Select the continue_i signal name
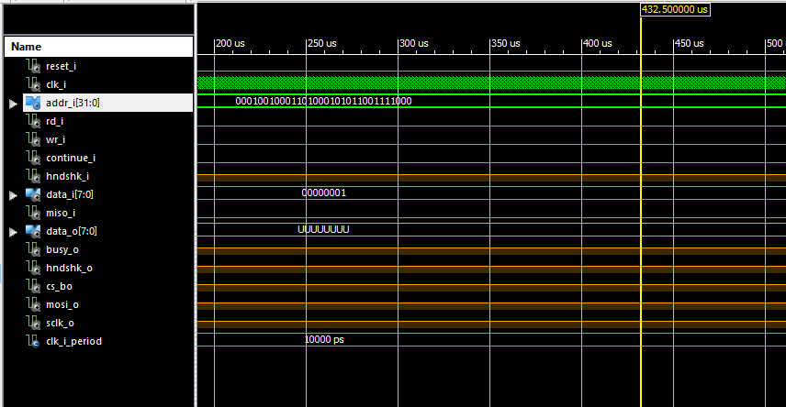 coord(71,158)
